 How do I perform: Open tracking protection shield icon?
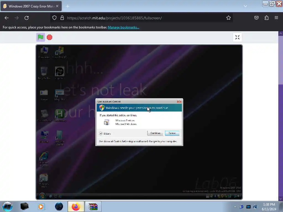pyautogui.click(x=54, y=18)
